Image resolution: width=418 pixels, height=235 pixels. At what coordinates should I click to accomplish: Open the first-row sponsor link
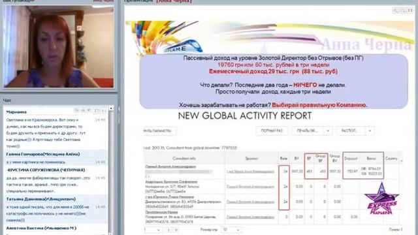(250, 172)
